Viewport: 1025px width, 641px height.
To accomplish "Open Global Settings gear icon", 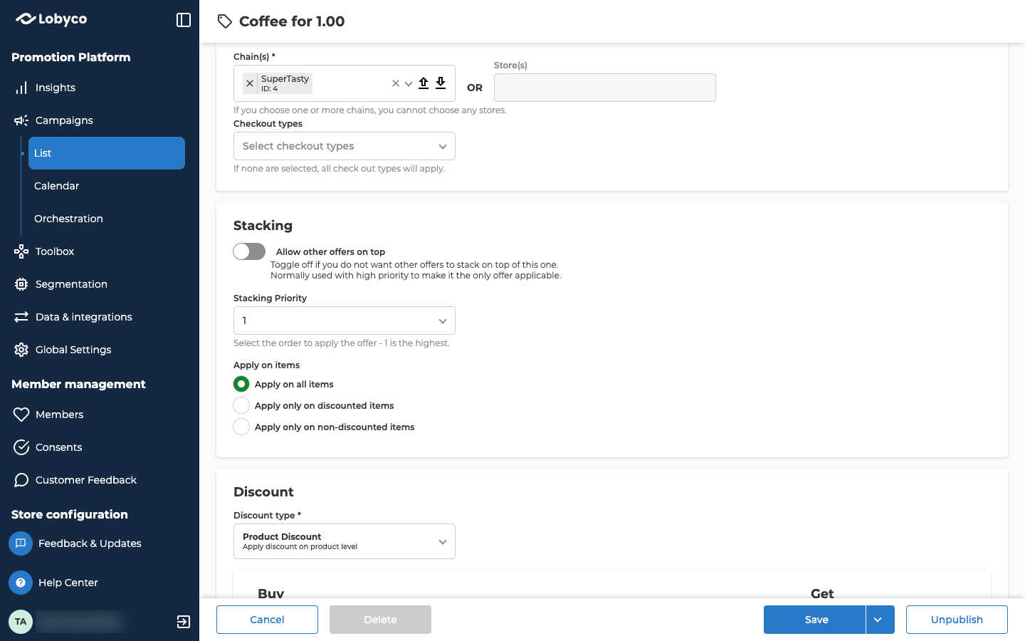I will 21,350.
